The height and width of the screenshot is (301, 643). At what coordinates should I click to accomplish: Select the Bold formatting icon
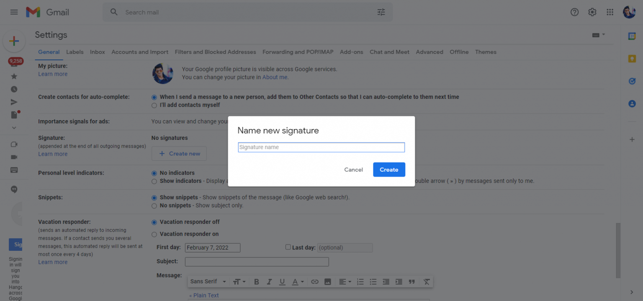(x=257, y=281)
